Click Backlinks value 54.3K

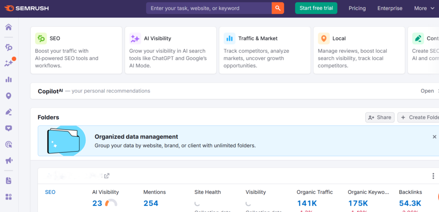[x=410, y=203]
